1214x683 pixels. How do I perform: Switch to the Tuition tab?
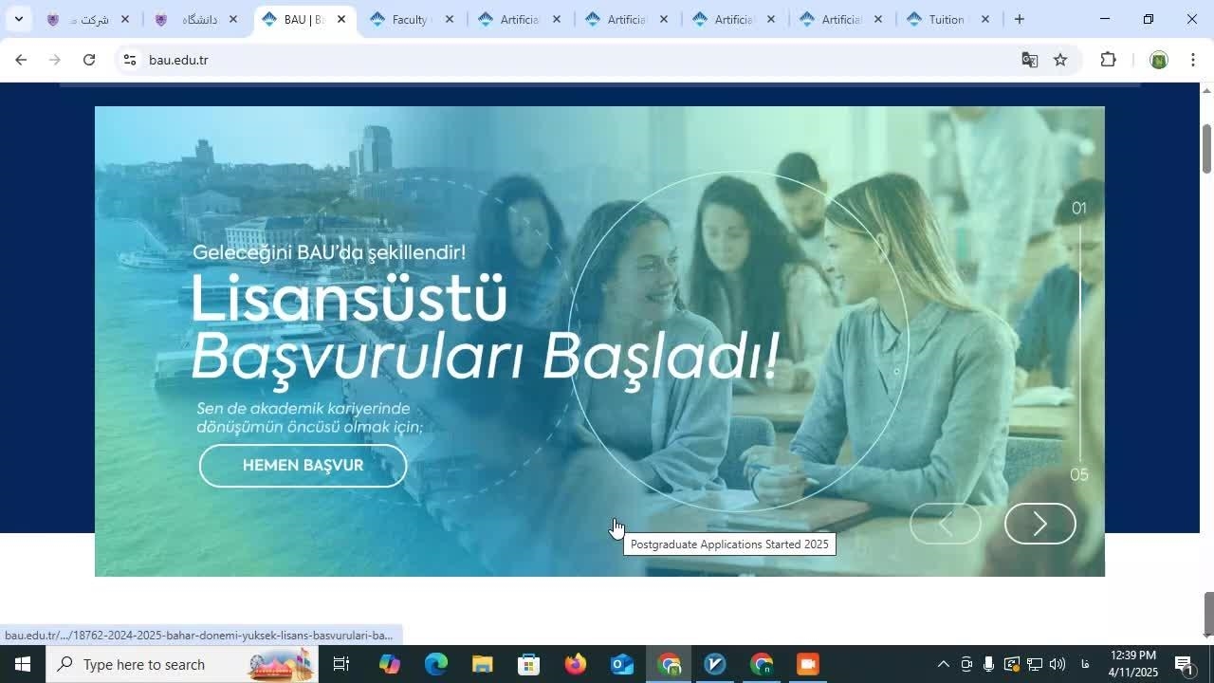pyautogui.click(x=944, y=19)
